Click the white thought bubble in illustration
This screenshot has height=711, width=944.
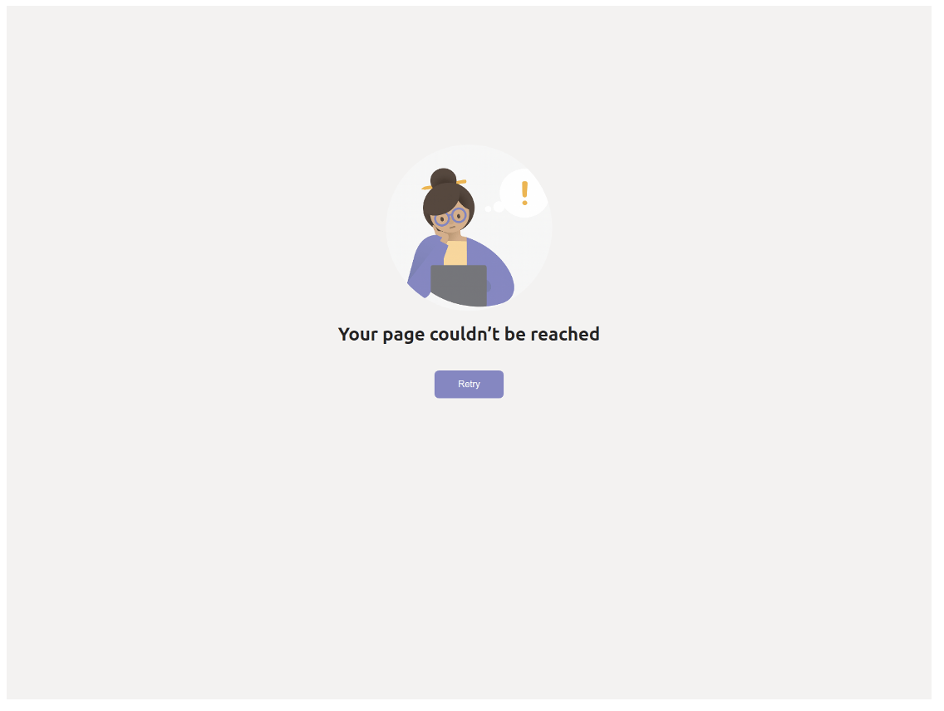click(x=524, y=193)
